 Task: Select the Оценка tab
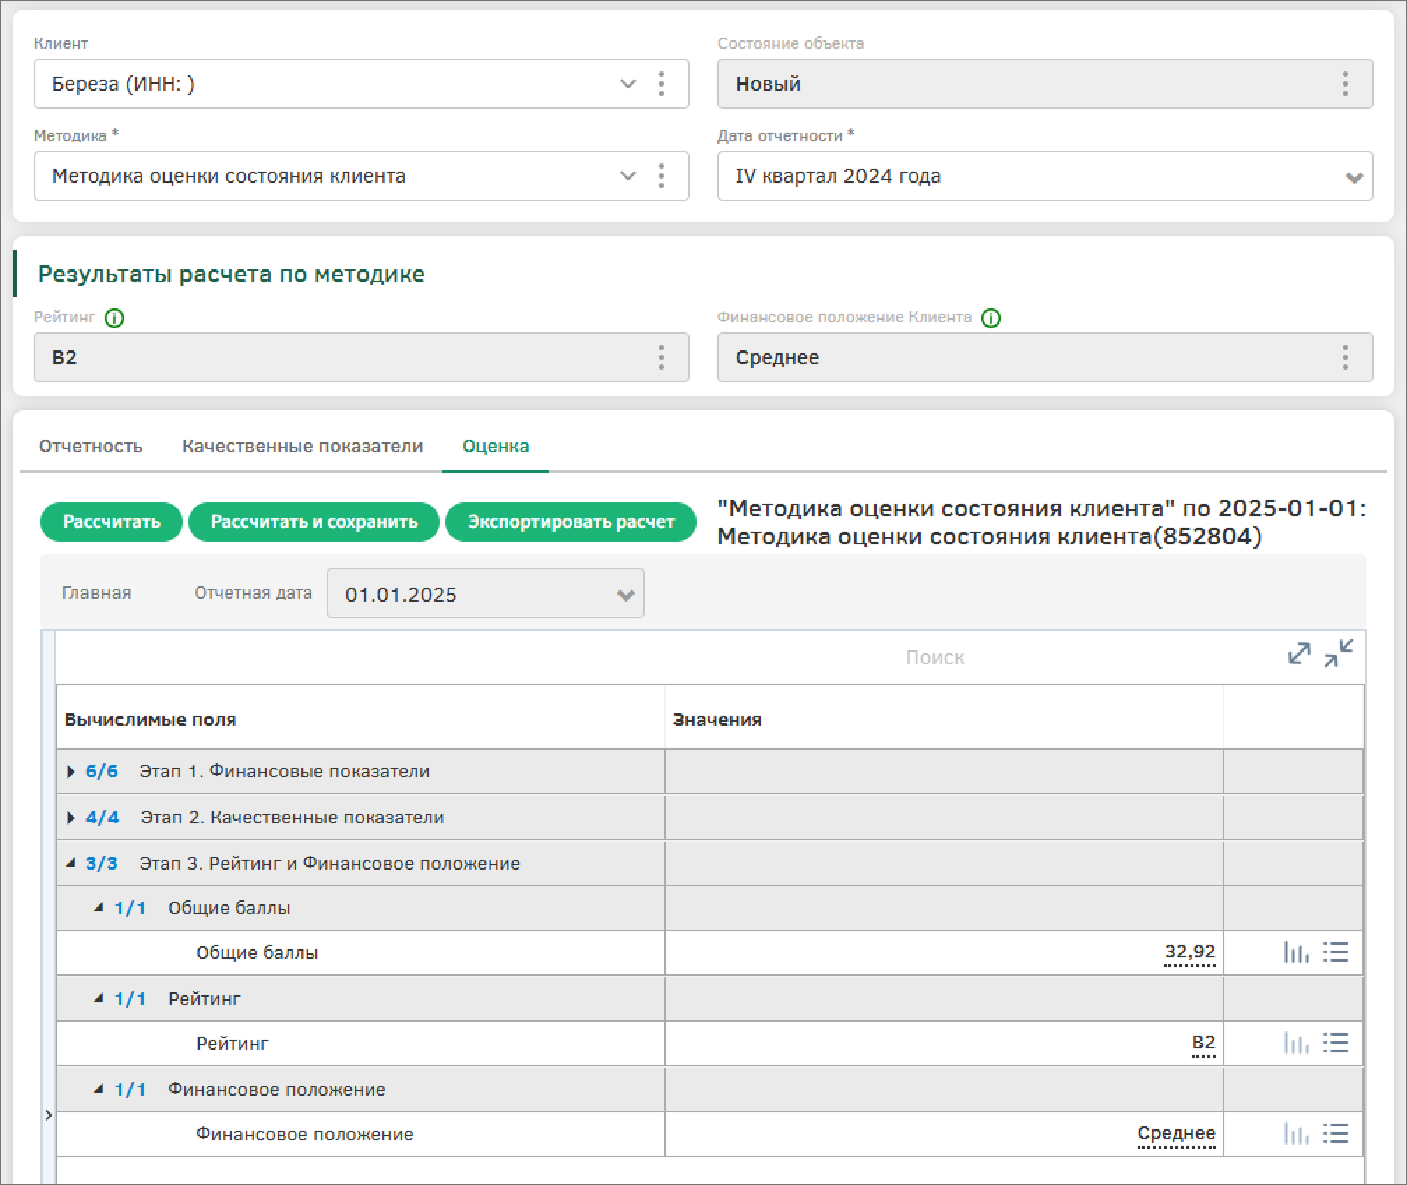[496, 447]
